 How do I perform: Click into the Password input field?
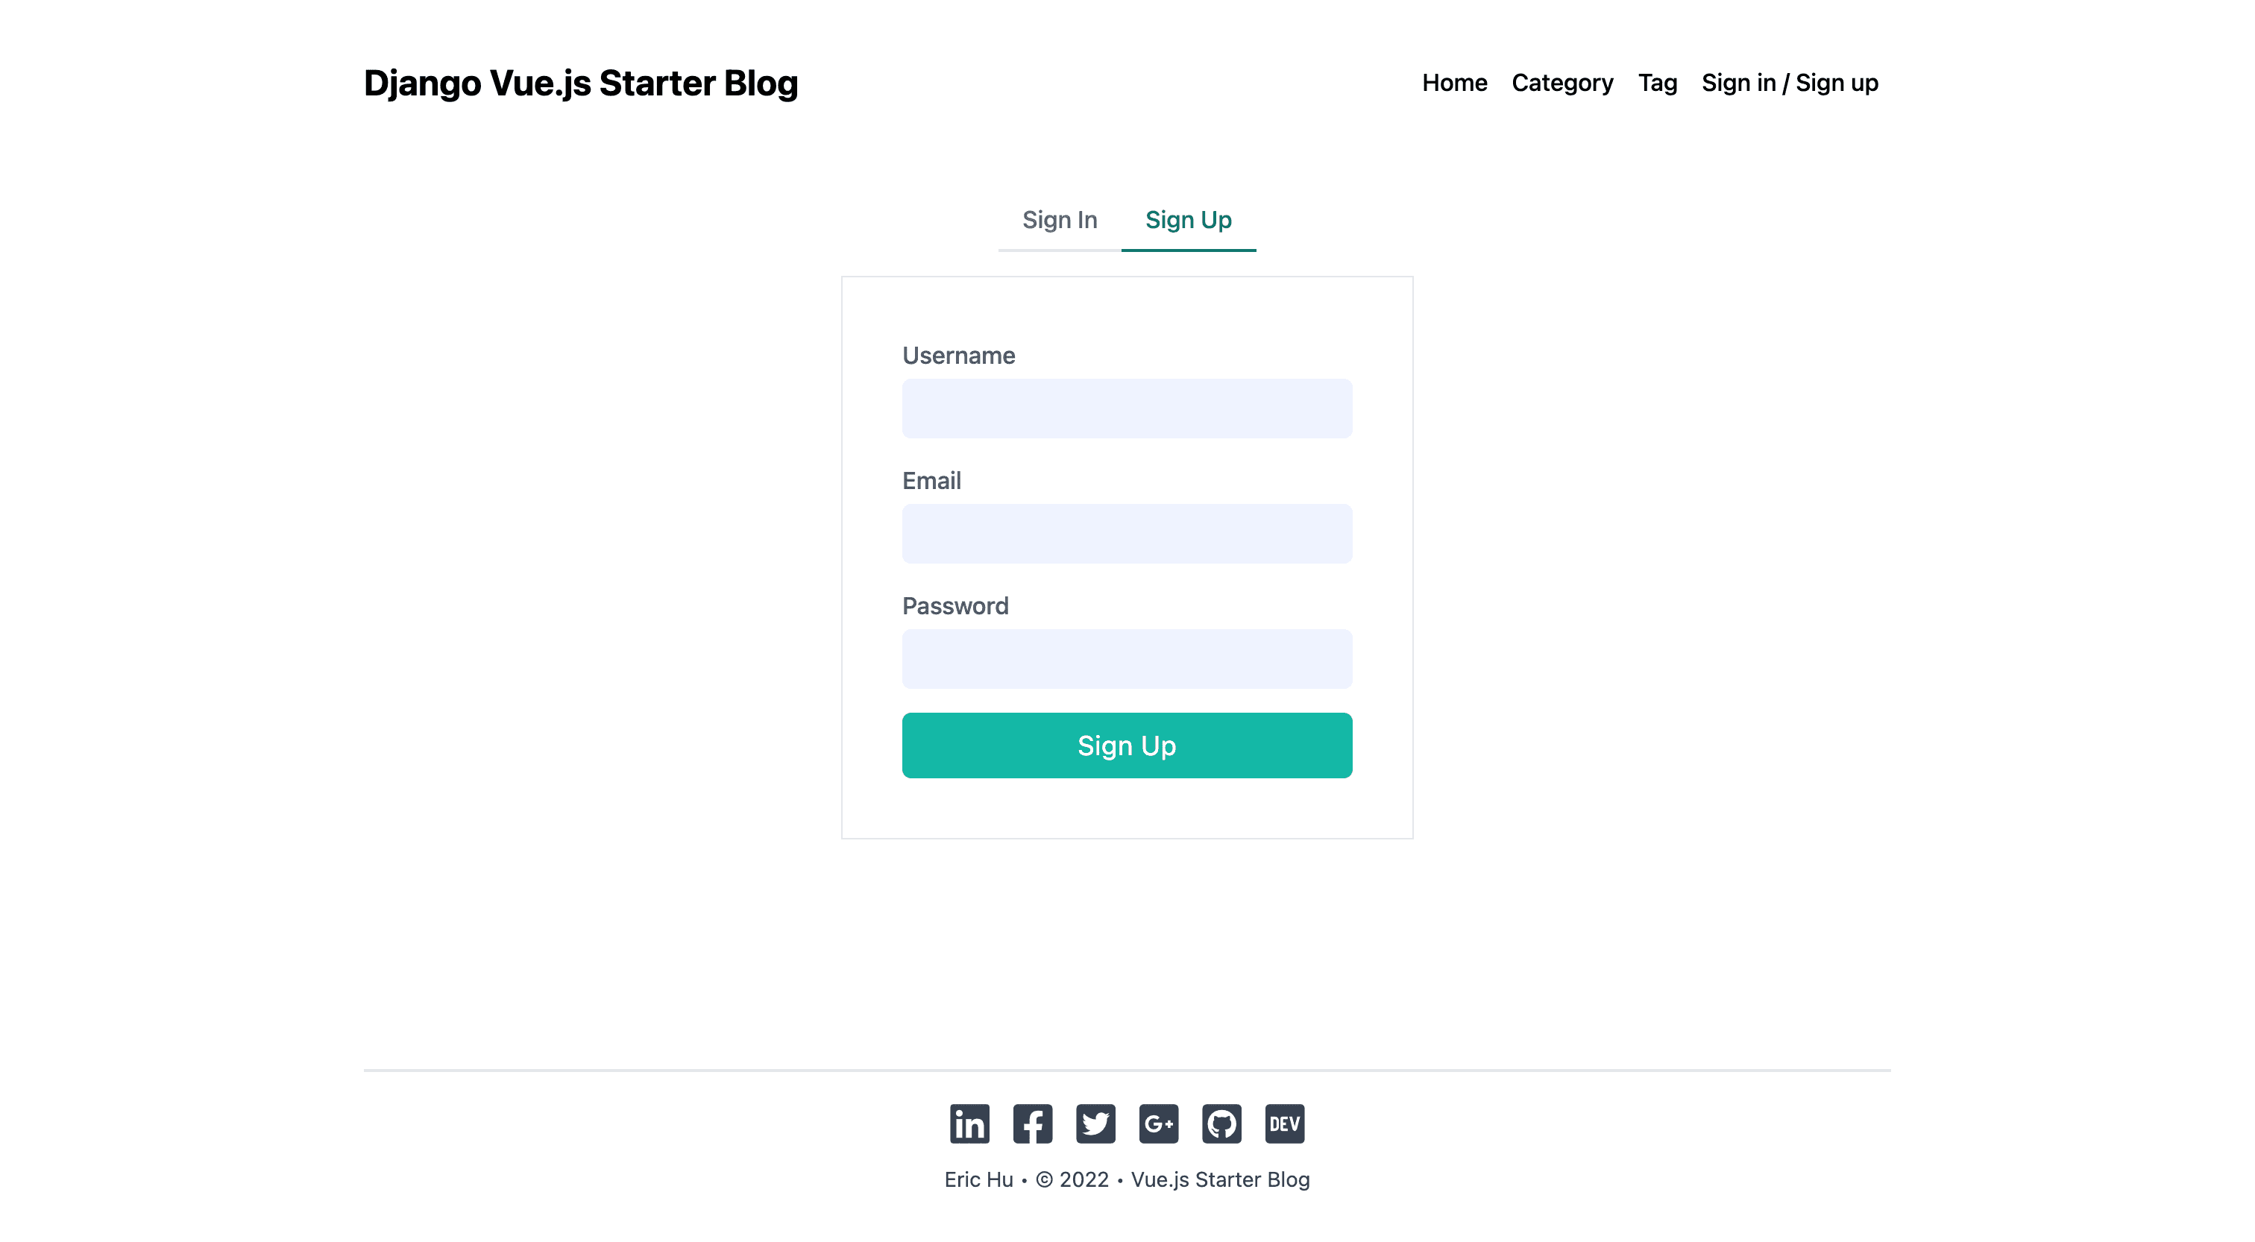point(1127,658)
